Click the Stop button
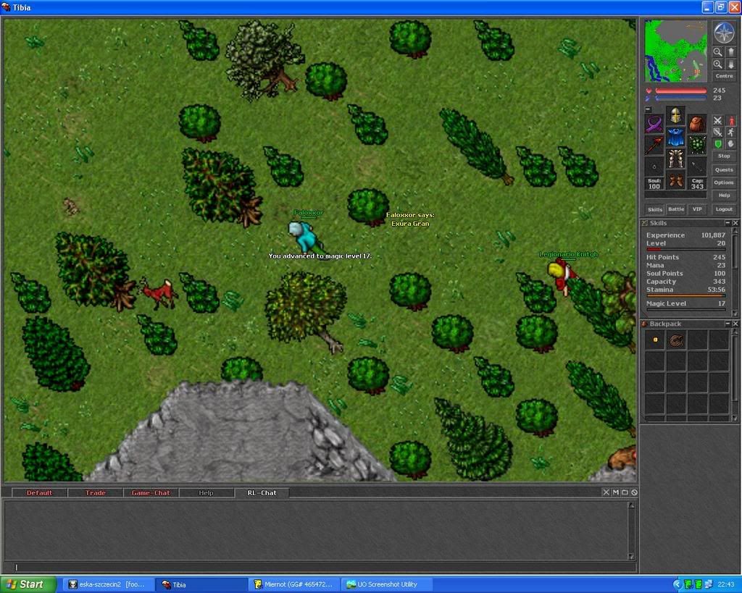This screenshot has height=593, width=742. (x=724, y=156)
